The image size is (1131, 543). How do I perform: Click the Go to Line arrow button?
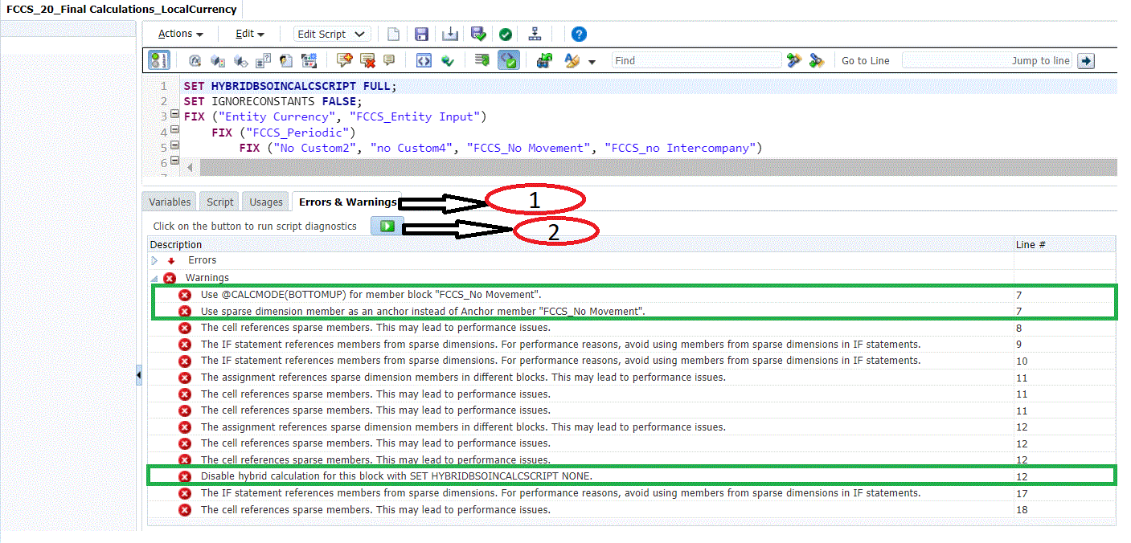click(x=1086, y=61)
